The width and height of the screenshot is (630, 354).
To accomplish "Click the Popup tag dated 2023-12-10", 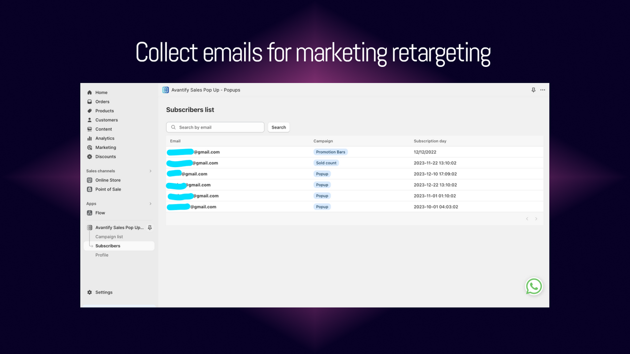I will coord(322,174).
